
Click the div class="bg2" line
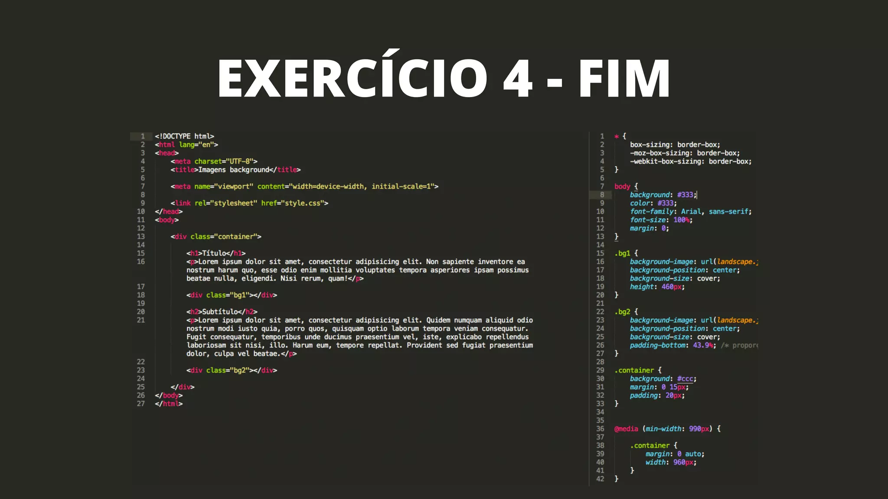[232, 370]
